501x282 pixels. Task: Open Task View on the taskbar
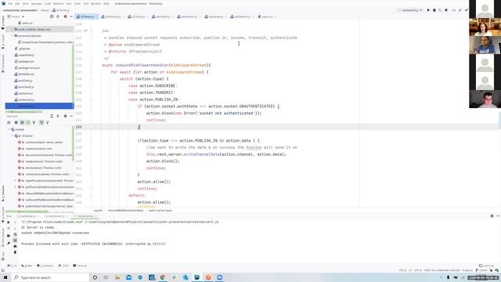click(x=106, y=277)
